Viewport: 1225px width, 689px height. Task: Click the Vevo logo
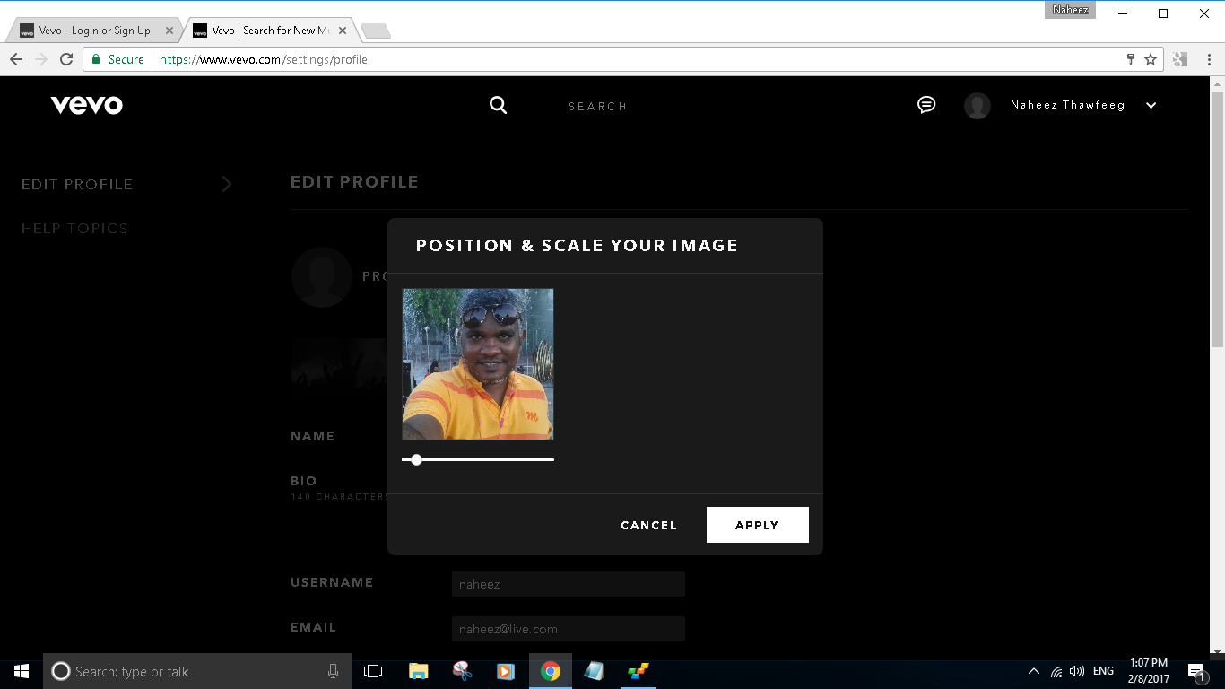(86, 105)
